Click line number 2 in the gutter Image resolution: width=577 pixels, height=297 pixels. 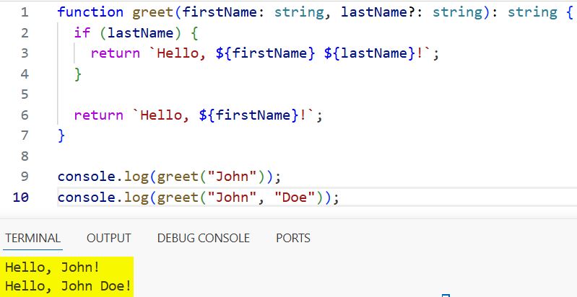[25, 33]
